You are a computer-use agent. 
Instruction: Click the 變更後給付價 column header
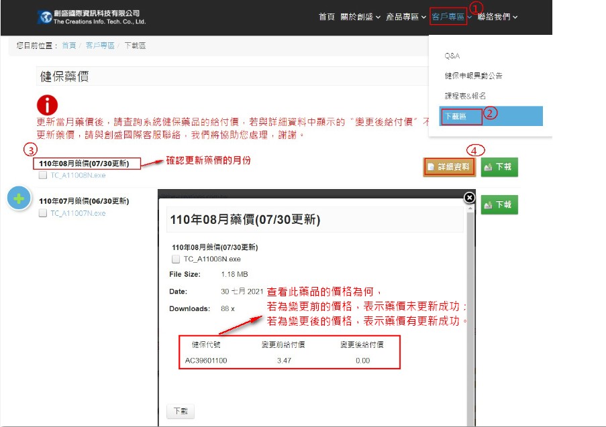click(x=362, y=345)
